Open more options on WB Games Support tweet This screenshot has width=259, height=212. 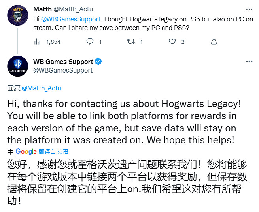click(249, 62)
